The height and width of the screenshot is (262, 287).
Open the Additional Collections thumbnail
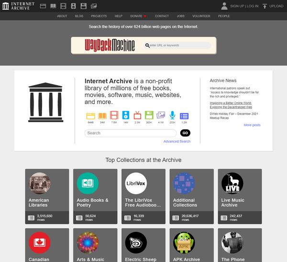click(x=184, y=183)
